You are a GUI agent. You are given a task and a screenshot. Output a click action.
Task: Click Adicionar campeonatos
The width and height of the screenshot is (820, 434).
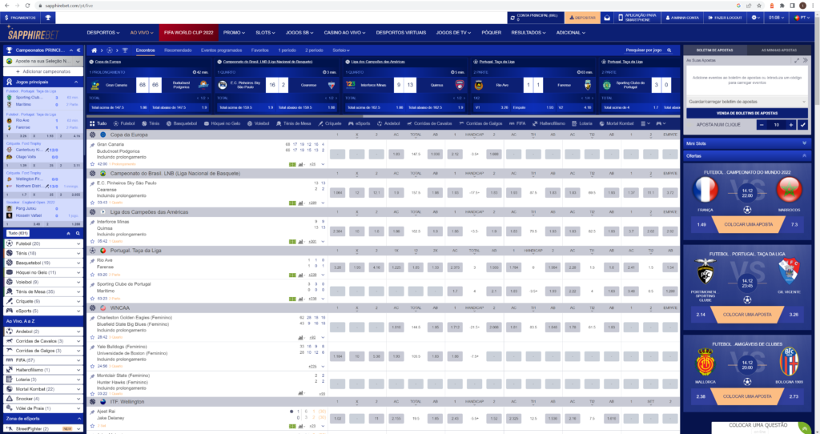click(x=43, y=71)
